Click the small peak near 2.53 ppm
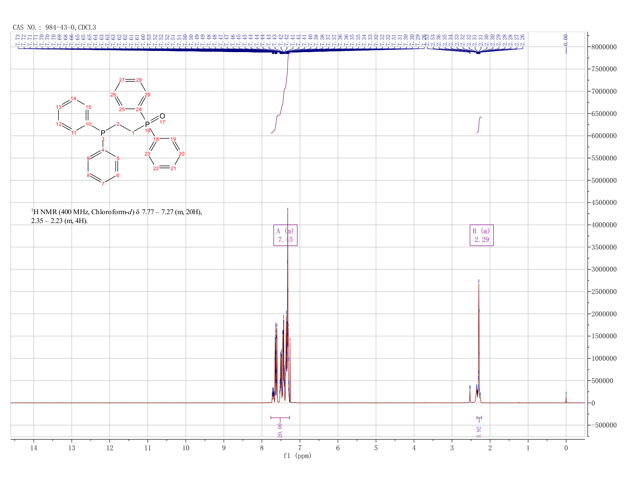This screenshot has width=637, height=492. 470,394
